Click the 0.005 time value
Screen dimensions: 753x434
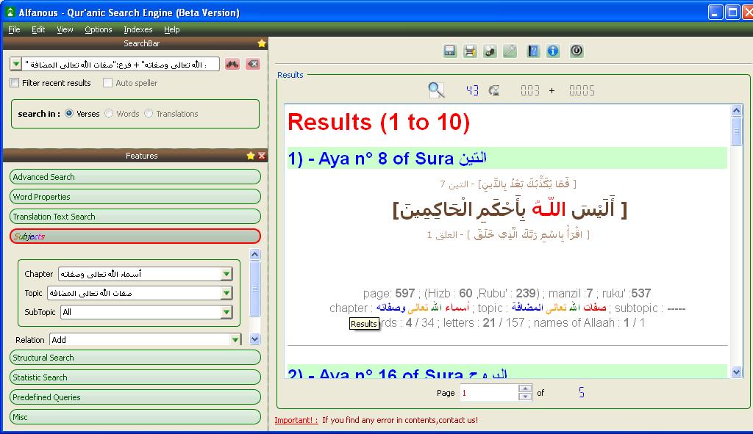point(582,90)
